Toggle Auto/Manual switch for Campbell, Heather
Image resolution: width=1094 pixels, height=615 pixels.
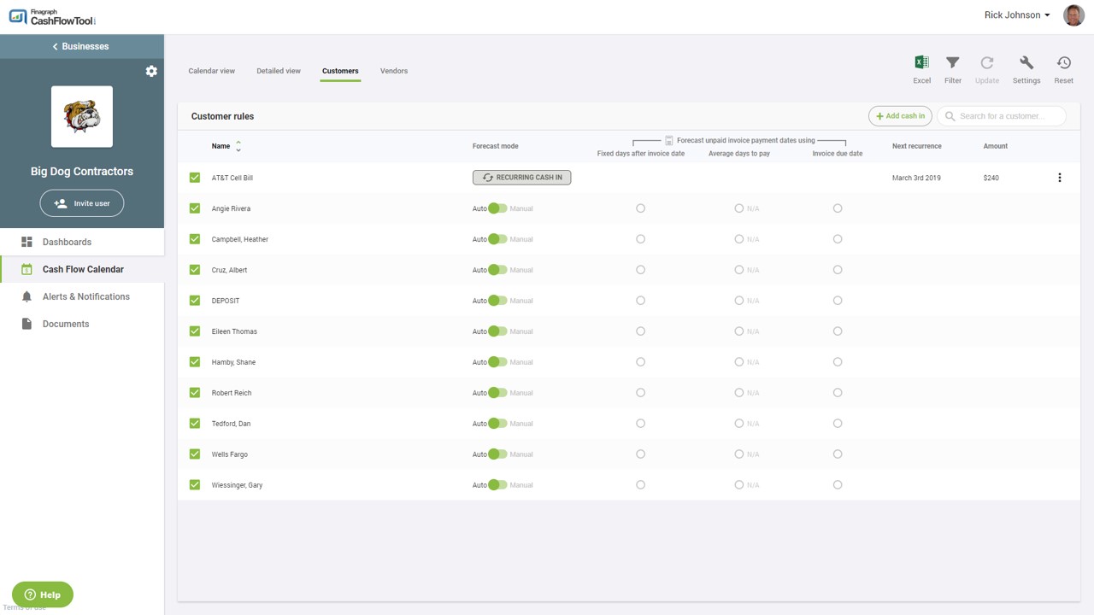coord(497,239)
